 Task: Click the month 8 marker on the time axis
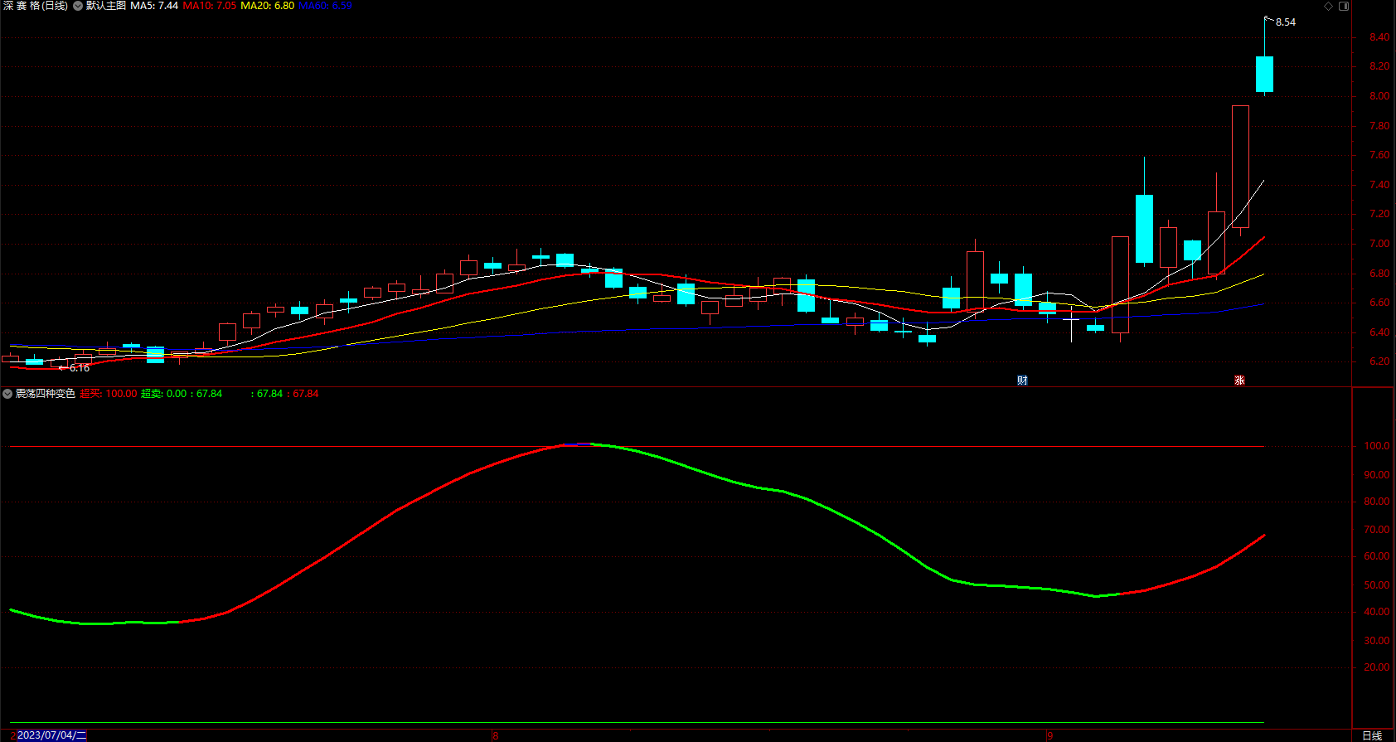[496, 735]
